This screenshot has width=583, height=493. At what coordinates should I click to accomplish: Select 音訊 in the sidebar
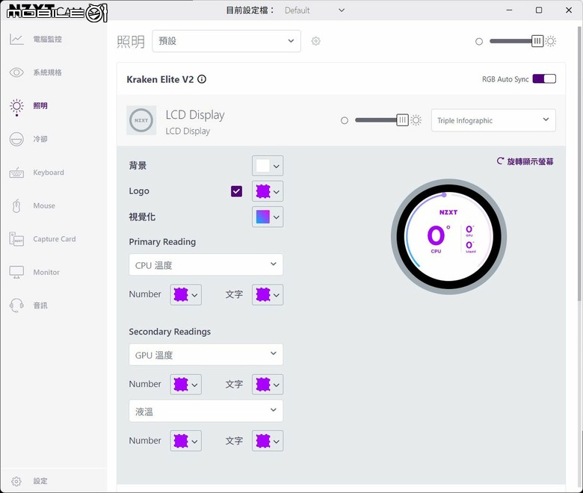click(x=40, y=306)
